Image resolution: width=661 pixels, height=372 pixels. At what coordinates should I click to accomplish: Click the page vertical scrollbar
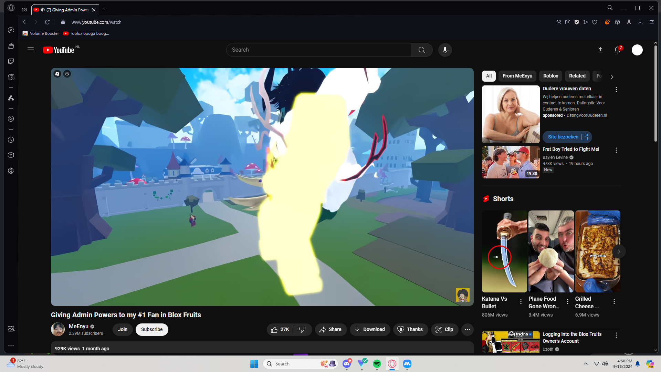[x=655, y=93]
